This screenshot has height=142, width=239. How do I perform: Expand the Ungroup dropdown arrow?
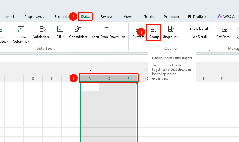(x=178, y=37)
